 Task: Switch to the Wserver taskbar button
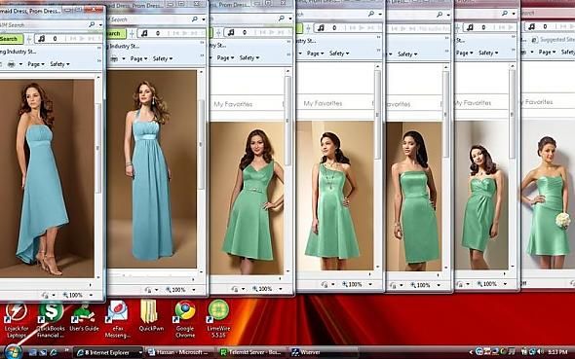tap(323, 352)
